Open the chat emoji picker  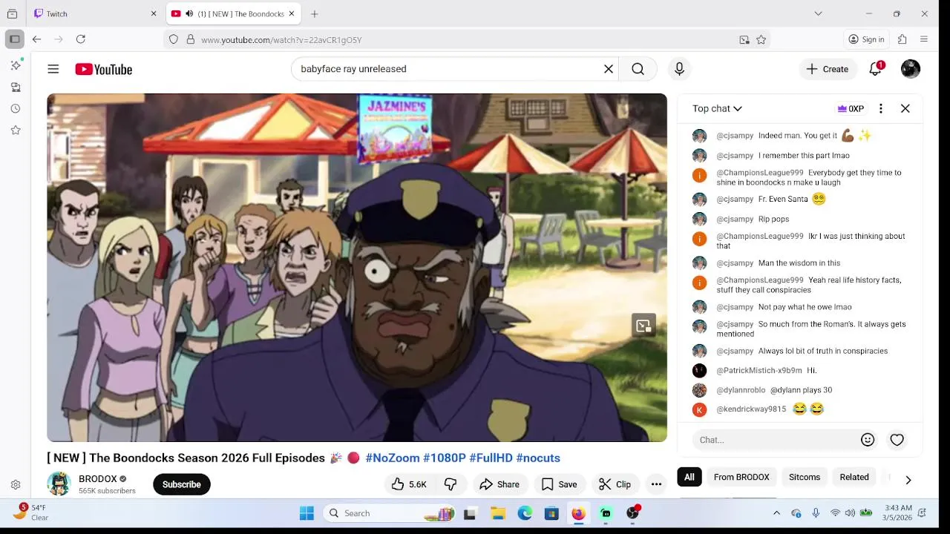click(x=868, y=440)
